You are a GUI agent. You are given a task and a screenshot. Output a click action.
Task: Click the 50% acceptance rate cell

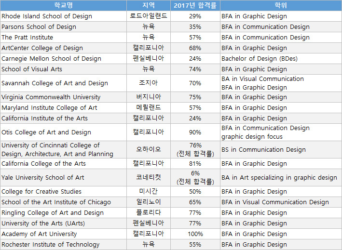pos(195,191)
